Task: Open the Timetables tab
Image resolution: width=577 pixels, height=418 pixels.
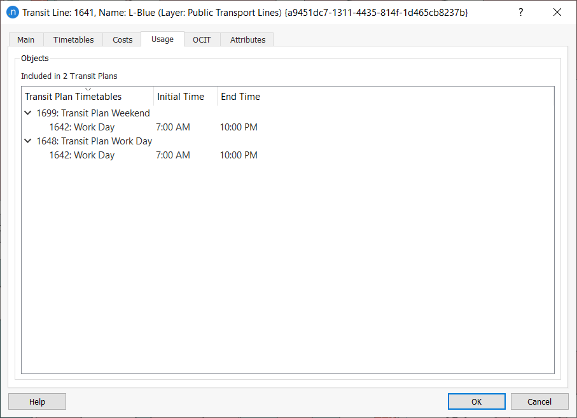Action: click(x=73, y=39)
